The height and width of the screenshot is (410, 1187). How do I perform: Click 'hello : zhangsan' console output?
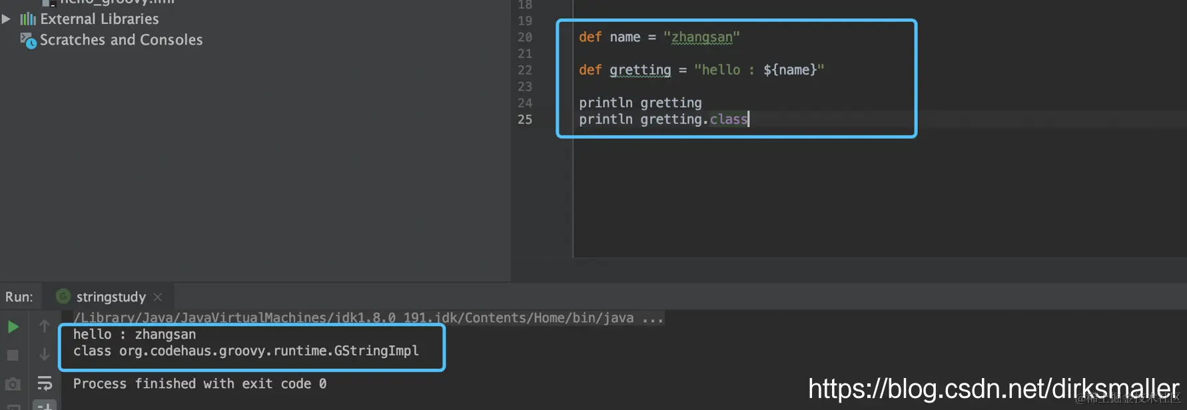pos(135,334)
